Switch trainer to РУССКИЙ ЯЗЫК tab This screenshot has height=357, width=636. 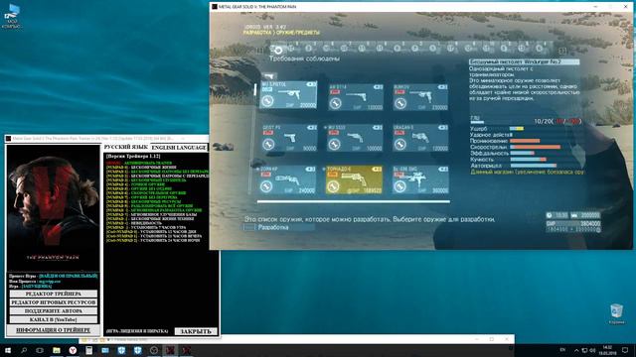click(x=126, y=147)
